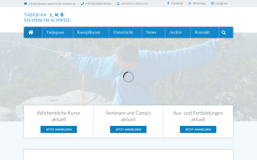Screen dimensions: 257x160
Task: Click mobile number +49 (0)151 28251651
Action: pos(134,3)
